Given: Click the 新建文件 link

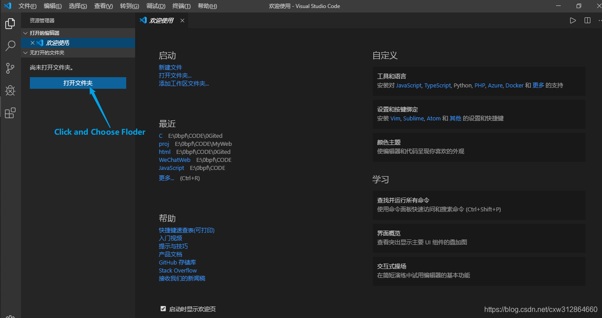Looking at the screenshot, I should click(x=170, y=67).
